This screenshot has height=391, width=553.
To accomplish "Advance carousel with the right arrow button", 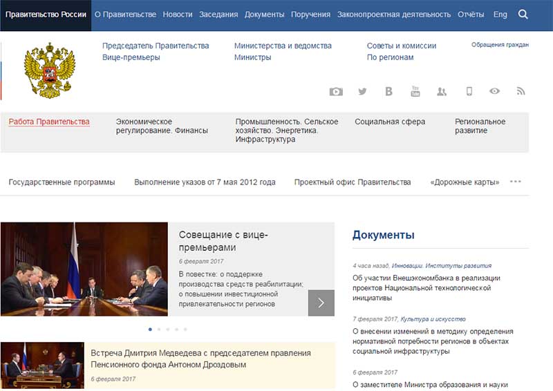I will tap(321, 303).
